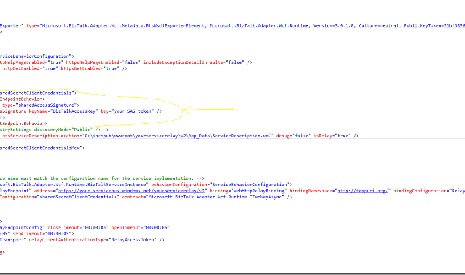
Task: Click the BtsWsdlExporterElement type value
Action: tap(123, 26)
